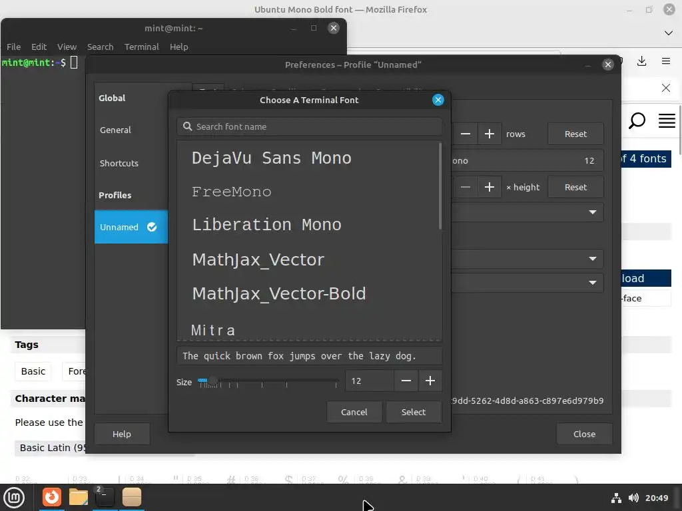Select DejaVu Sans Mono font

pyautogui.click(x=272, y=158)
